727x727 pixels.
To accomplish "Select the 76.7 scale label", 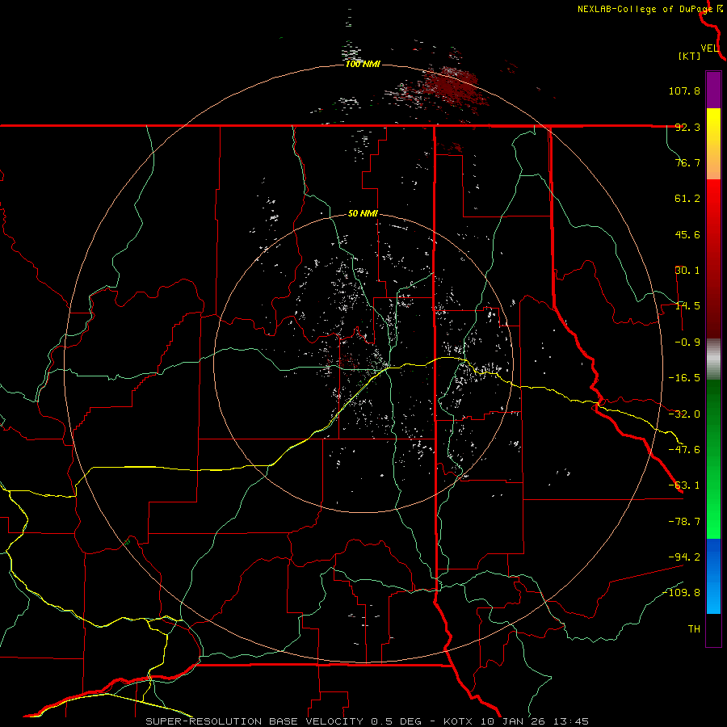I will click(687, 162).
